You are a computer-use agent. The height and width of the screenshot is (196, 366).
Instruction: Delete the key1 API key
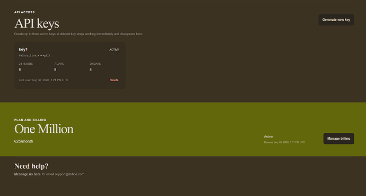pyautogui.click(x=114, y=80)
